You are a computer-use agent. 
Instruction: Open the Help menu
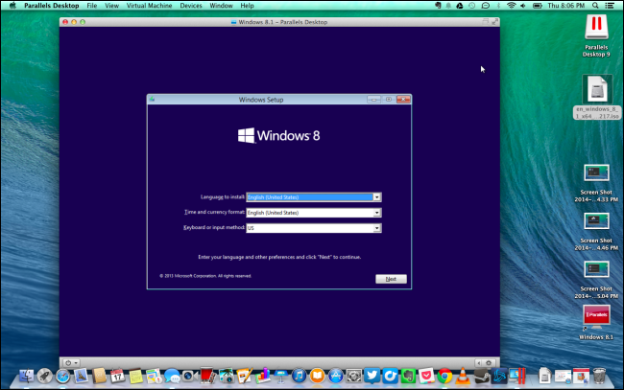[247, 6]
